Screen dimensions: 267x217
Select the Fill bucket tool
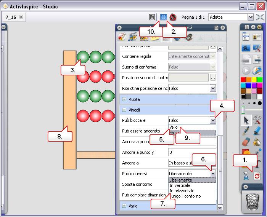[257, 142]
